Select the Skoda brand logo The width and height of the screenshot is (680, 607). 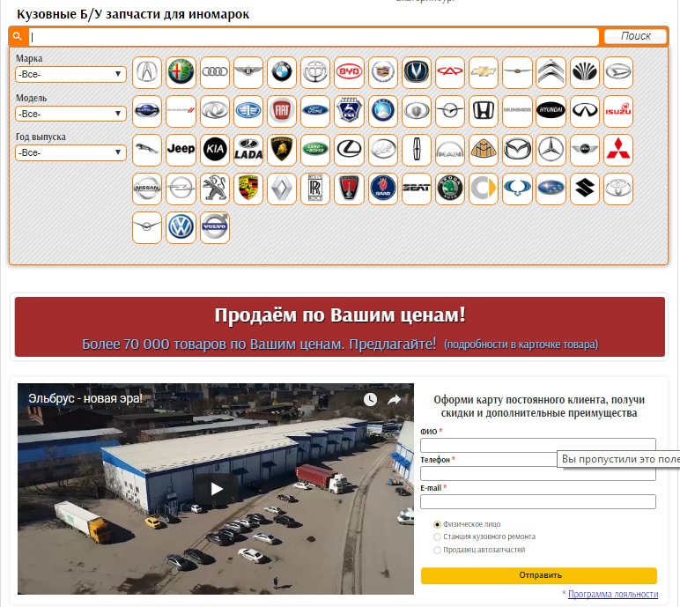click(450, 189)
